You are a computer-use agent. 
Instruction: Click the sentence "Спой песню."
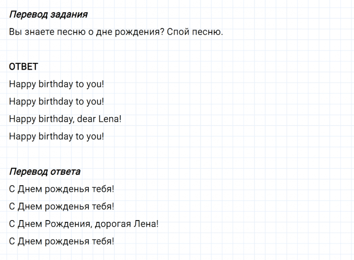(195, 32)
